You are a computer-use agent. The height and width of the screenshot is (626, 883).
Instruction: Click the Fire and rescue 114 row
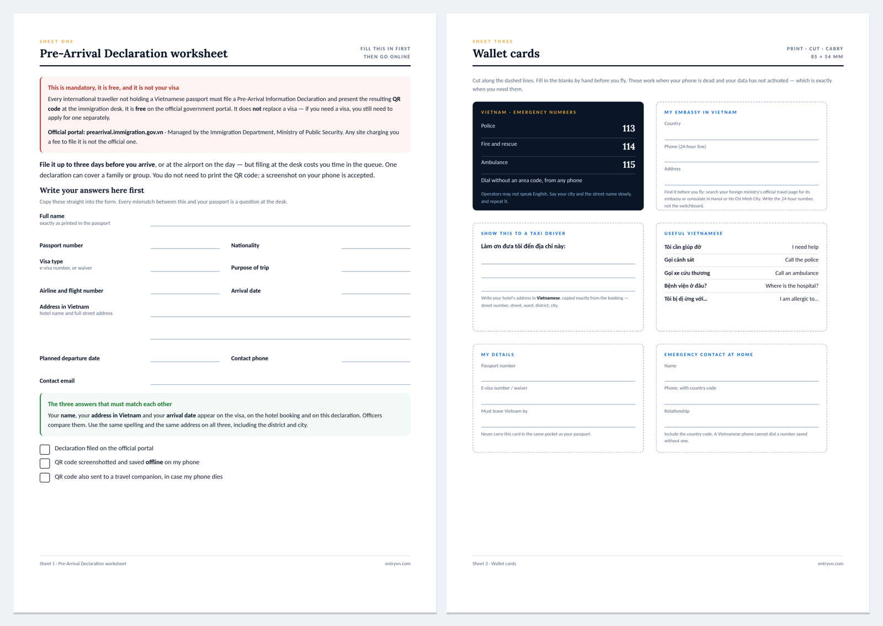558,146
